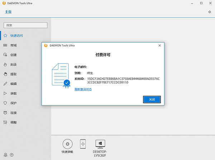Focus the 搜索 search field
Viewport: 215px width, 160px height.
[25, 25]
